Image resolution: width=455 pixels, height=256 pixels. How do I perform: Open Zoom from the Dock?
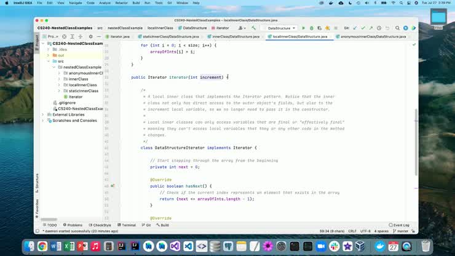pos(320,246)
